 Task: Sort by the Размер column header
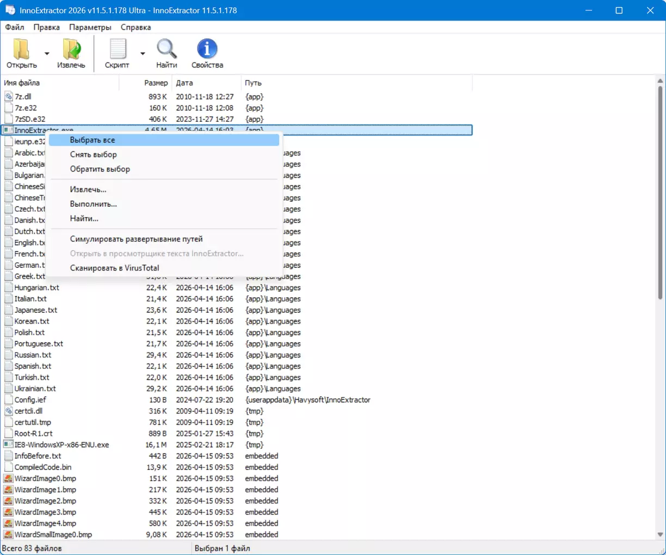[156, 83]
